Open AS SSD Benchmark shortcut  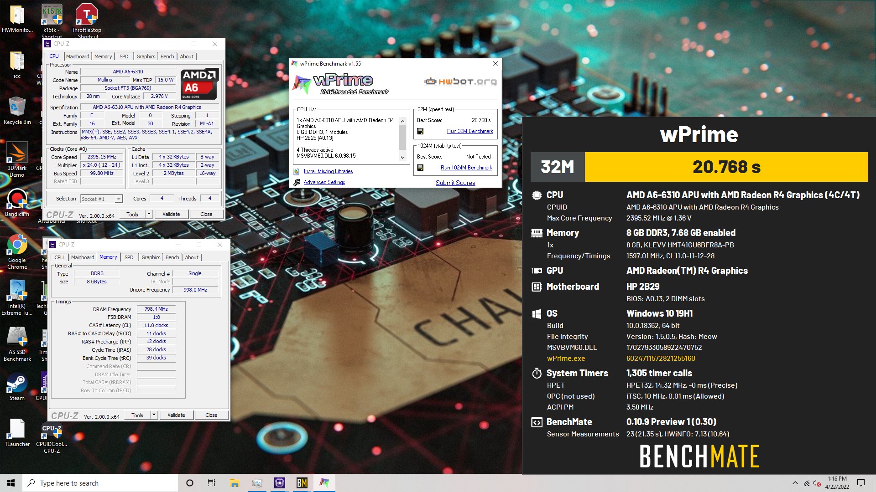tap(17, 344)
